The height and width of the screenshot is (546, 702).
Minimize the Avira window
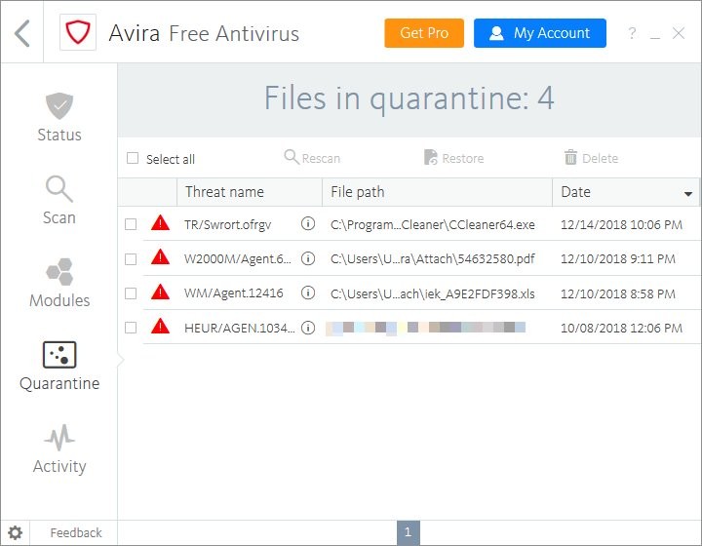click(x=655, y=36)
